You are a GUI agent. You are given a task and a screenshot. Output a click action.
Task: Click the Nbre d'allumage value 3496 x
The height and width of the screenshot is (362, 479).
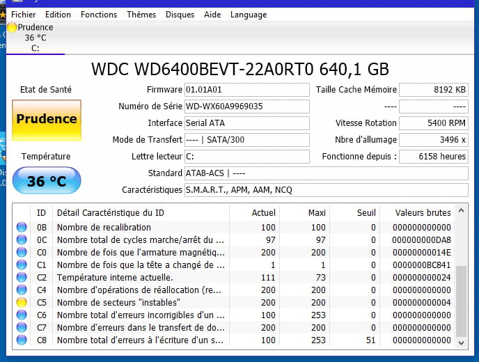(x=434, y=140)
